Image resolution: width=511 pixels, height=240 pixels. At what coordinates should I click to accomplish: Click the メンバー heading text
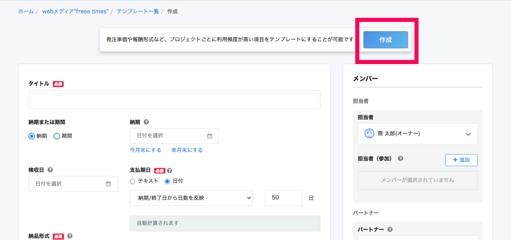click(x=365, y=79)
